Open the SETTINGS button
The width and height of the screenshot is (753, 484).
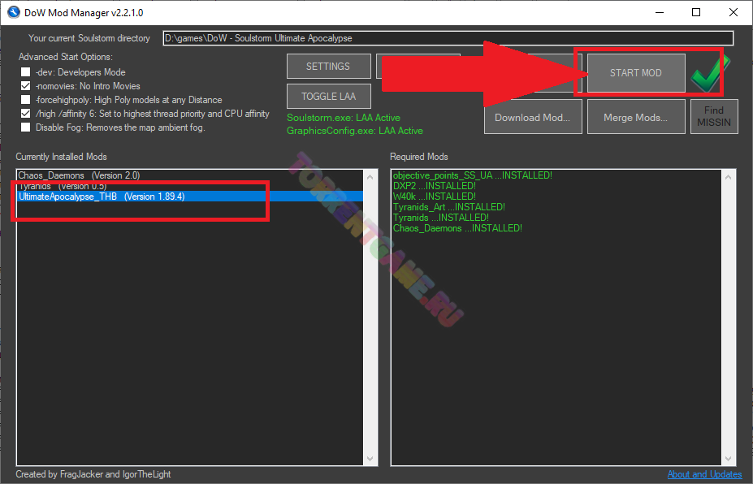(x=328, y=67)
